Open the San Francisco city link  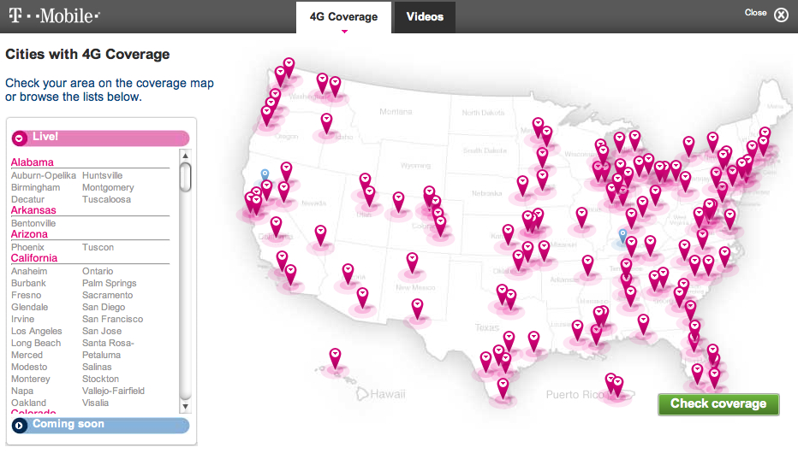tap(112, 319)
